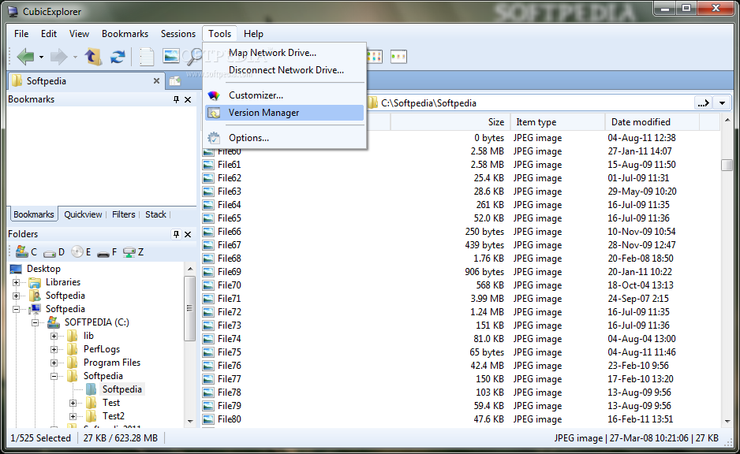Screen dimensions: 740x454
Task: Click in the address bar path field
Action: coord(529,103)
